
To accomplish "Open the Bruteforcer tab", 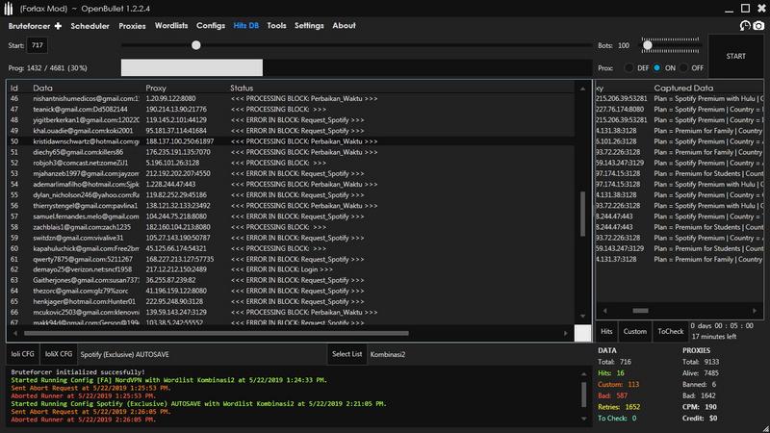I will click(29, 26).
